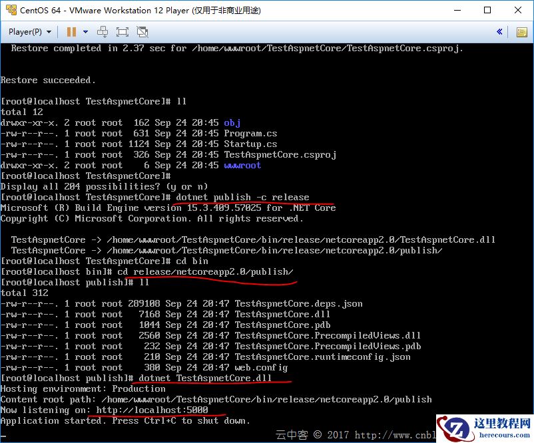Collapse toolbar with the double-arrow icon
This screenshot has height=443, width=534.
499,32
